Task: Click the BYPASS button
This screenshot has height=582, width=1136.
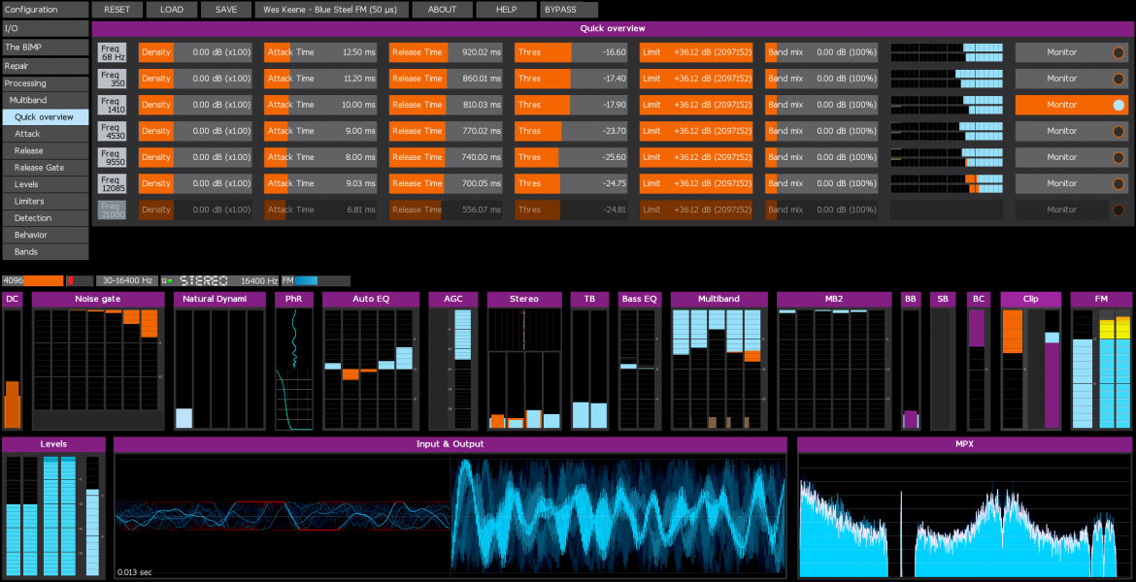Action: tap(567, 10)
